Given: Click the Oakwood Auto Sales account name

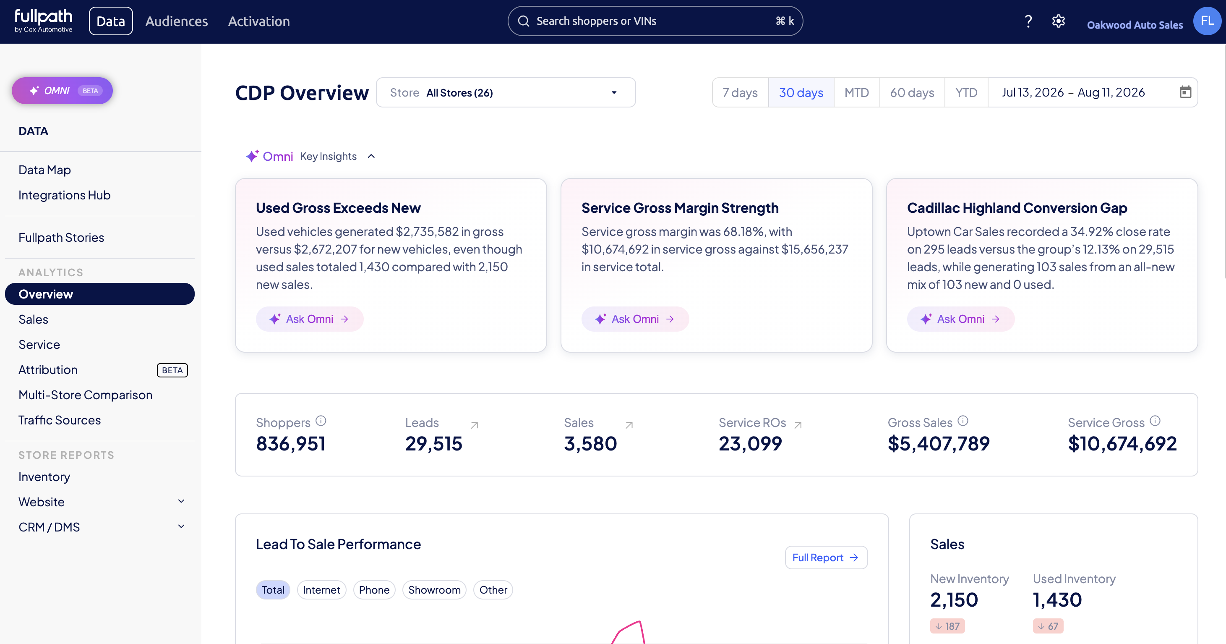Looking at the screenshot, I should [x=1135, y=25].
